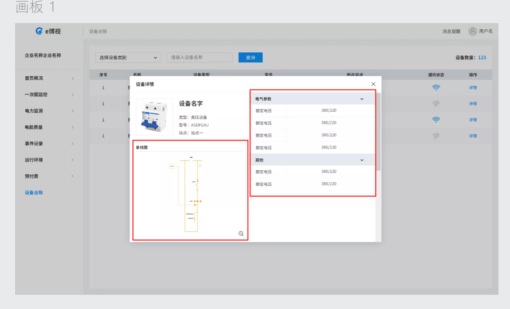The image size is (510, 309).
Task: Click 消息提醒 in the header
Action: (x=451, y=31)
